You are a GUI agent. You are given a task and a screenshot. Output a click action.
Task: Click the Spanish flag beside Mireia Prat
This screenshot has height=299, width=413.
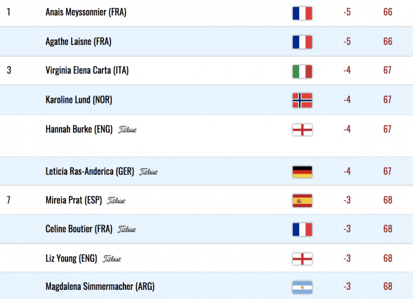pyautogui.click(x=302, y=201)
